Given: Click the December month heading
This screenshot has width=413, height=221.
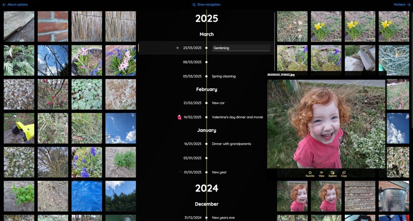Looking at the screenshot, I should (206, 204).
